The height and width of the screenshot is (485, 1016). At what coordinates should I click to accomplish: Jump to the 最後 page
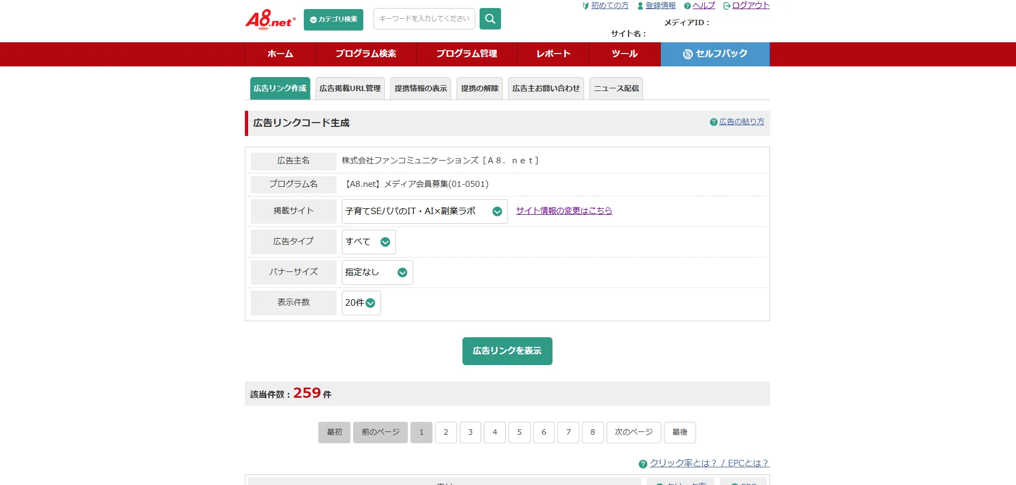[680, 433]
